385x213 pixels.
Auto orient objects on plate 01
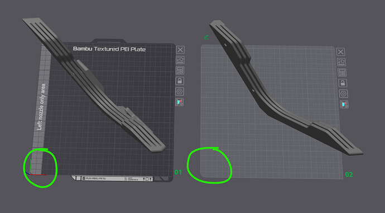point(180,60)
